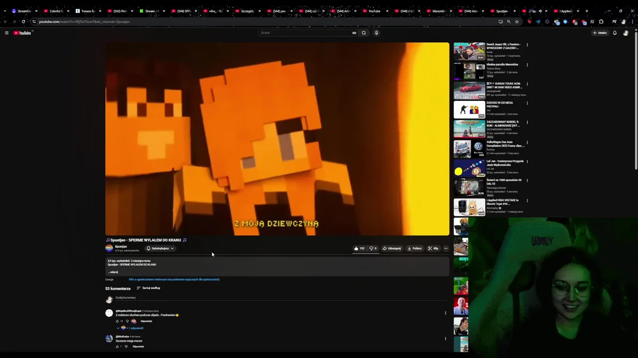The height and width of the screenshot is (358, 638).
Task: Open YouTube notifications bell
Action: (x=615, y=33)
